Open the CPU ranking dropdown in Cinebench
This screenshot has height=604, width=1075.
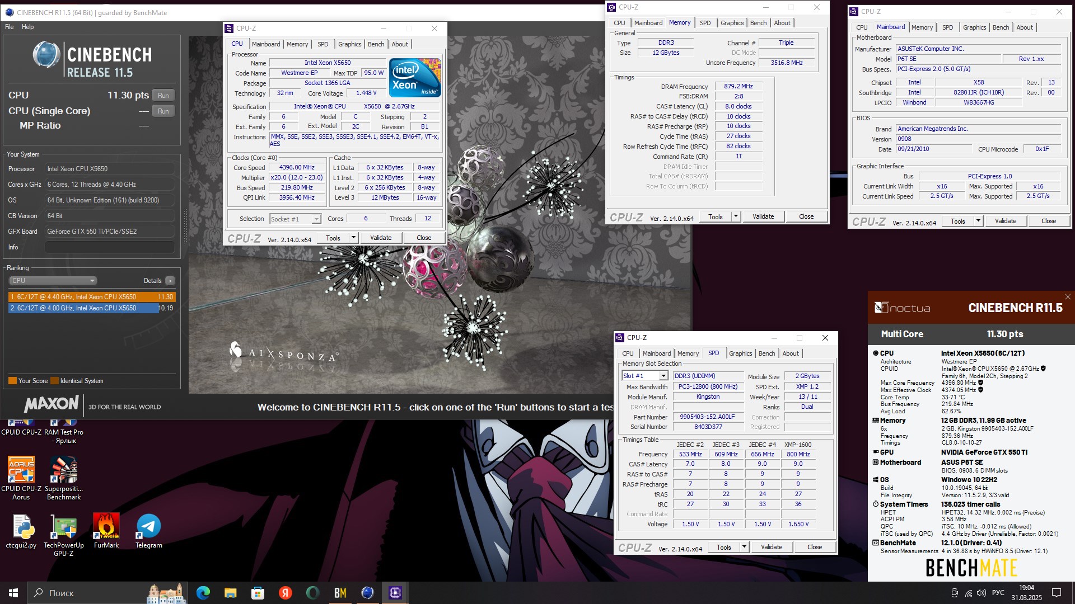click(53, 281)
